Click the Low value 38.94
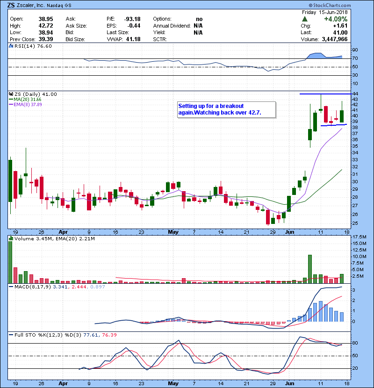The width and height of the screenshot is (374, 388). [46, 33]
